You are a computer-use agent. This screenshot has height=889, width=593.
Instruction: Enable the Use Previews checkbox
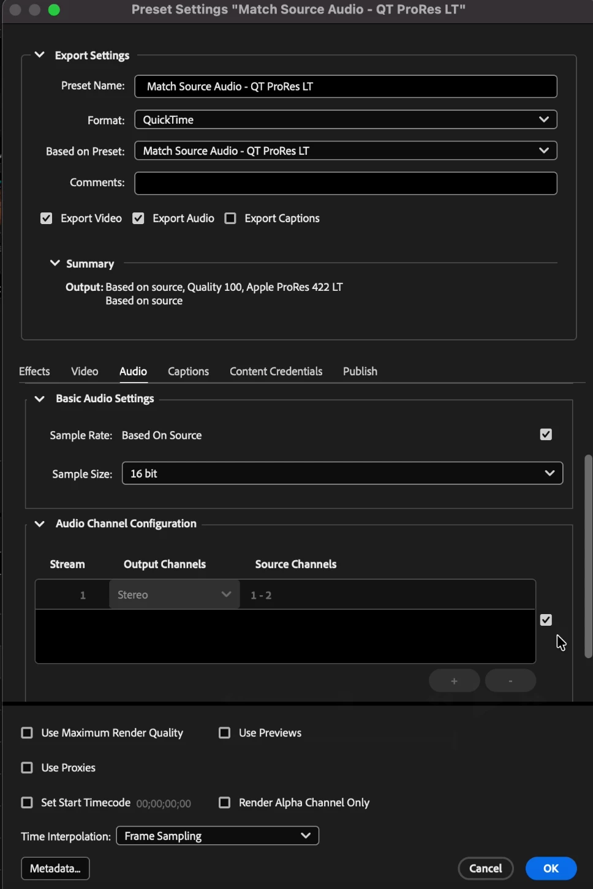225,733
